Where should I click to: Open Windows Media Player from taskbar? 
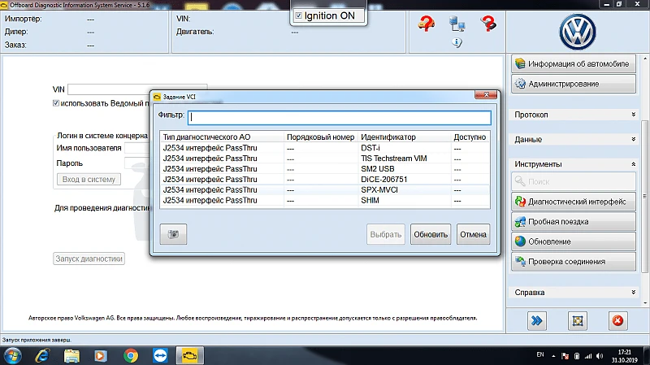coord(101,356)
